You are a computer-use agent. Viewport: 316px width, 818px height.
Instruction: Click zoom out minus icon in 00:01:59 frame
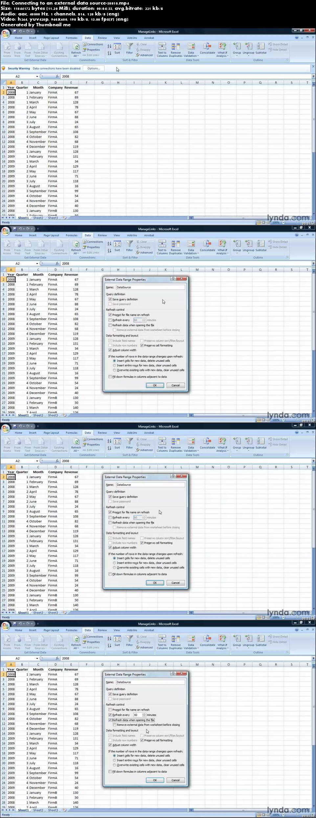(283, 420)
